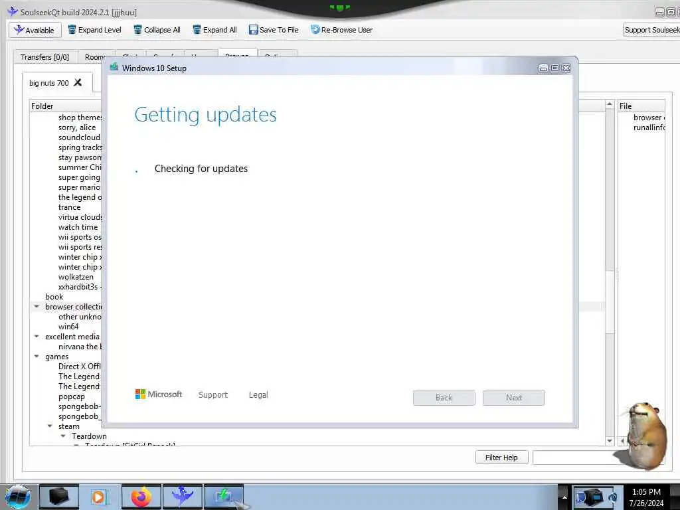This screenshot has width=680, height=510.
Task: Click the SoulseekQt title bar bird icon
Action: pyautogui.click(x=13, y=11)
